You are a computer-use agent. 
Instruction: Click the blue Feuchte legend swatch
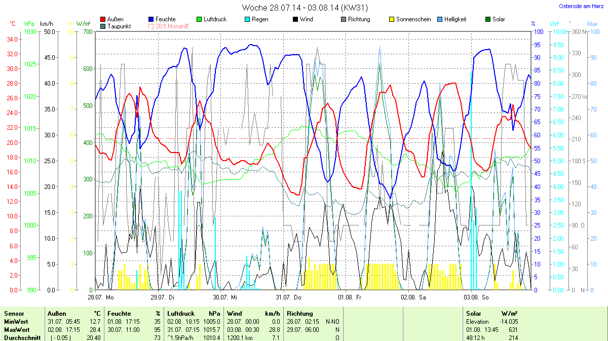click(x=151, y=20)
